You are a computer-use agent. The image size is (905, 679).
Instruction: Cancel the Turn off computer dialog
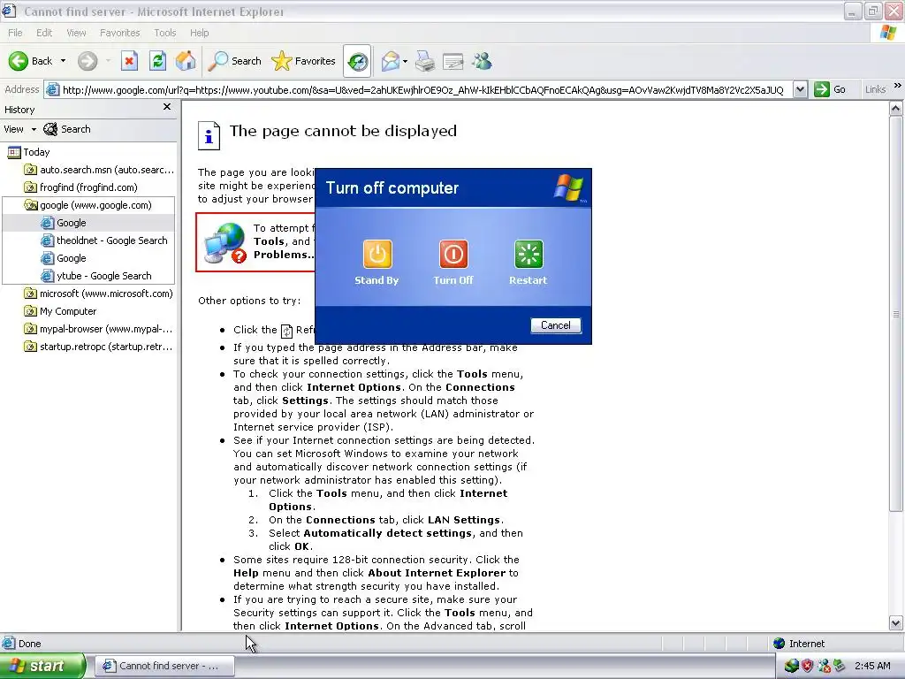pyautogui.click(x=556, y=325)
